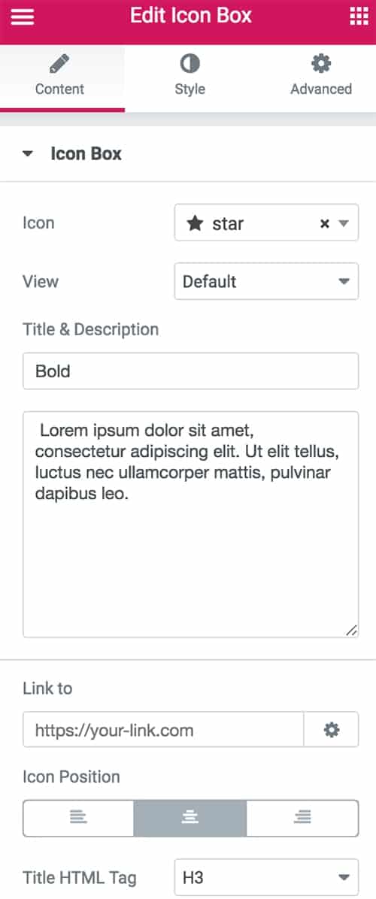Click the Lorem ipsum description text area

tap(191, 524)
